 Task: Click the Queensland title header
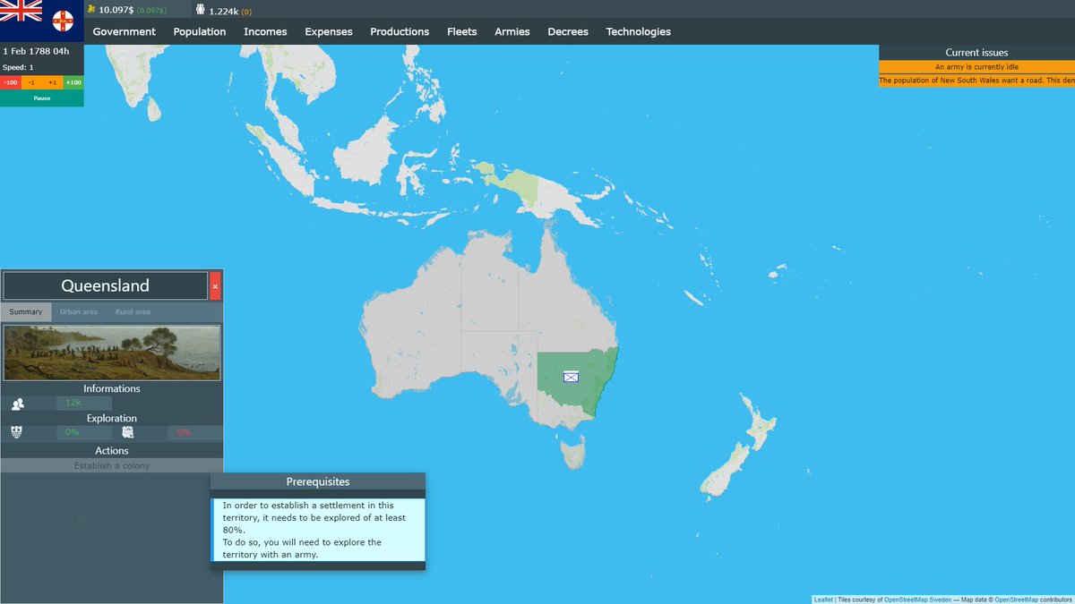(106, 286)
